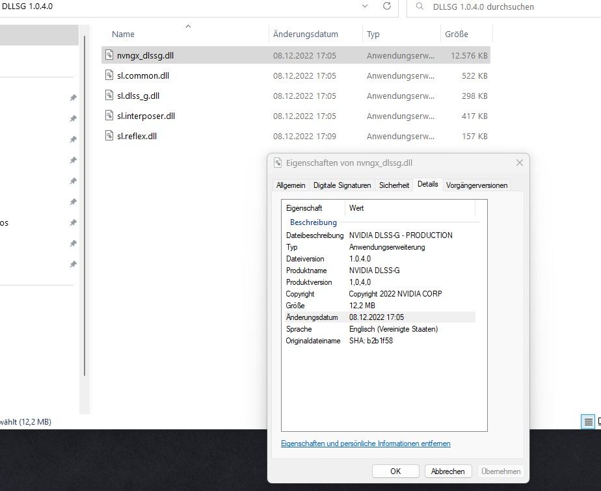Click value Englisch (Vereinigte Staaten)

pyautogui.click(x=394, y=329)
